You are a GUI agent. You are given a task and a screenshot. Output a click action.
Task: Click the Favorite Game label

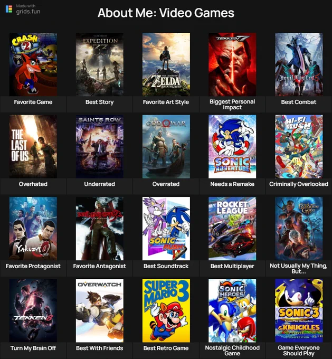[33, 102]
